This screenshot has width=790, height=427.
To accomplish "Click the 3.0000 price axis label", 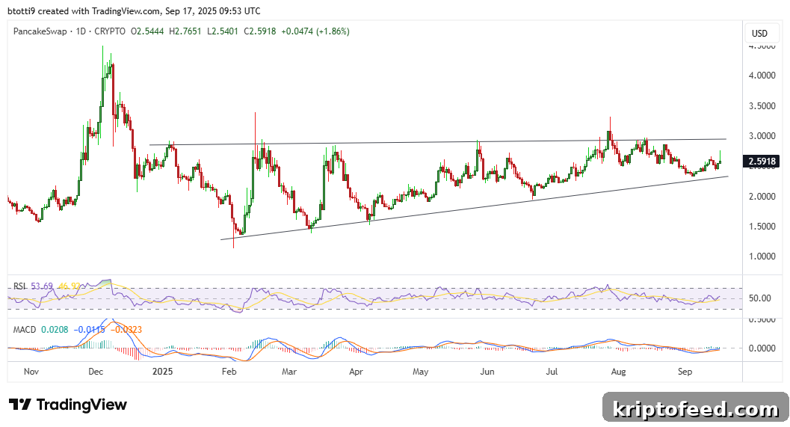I will click(762, 136).
